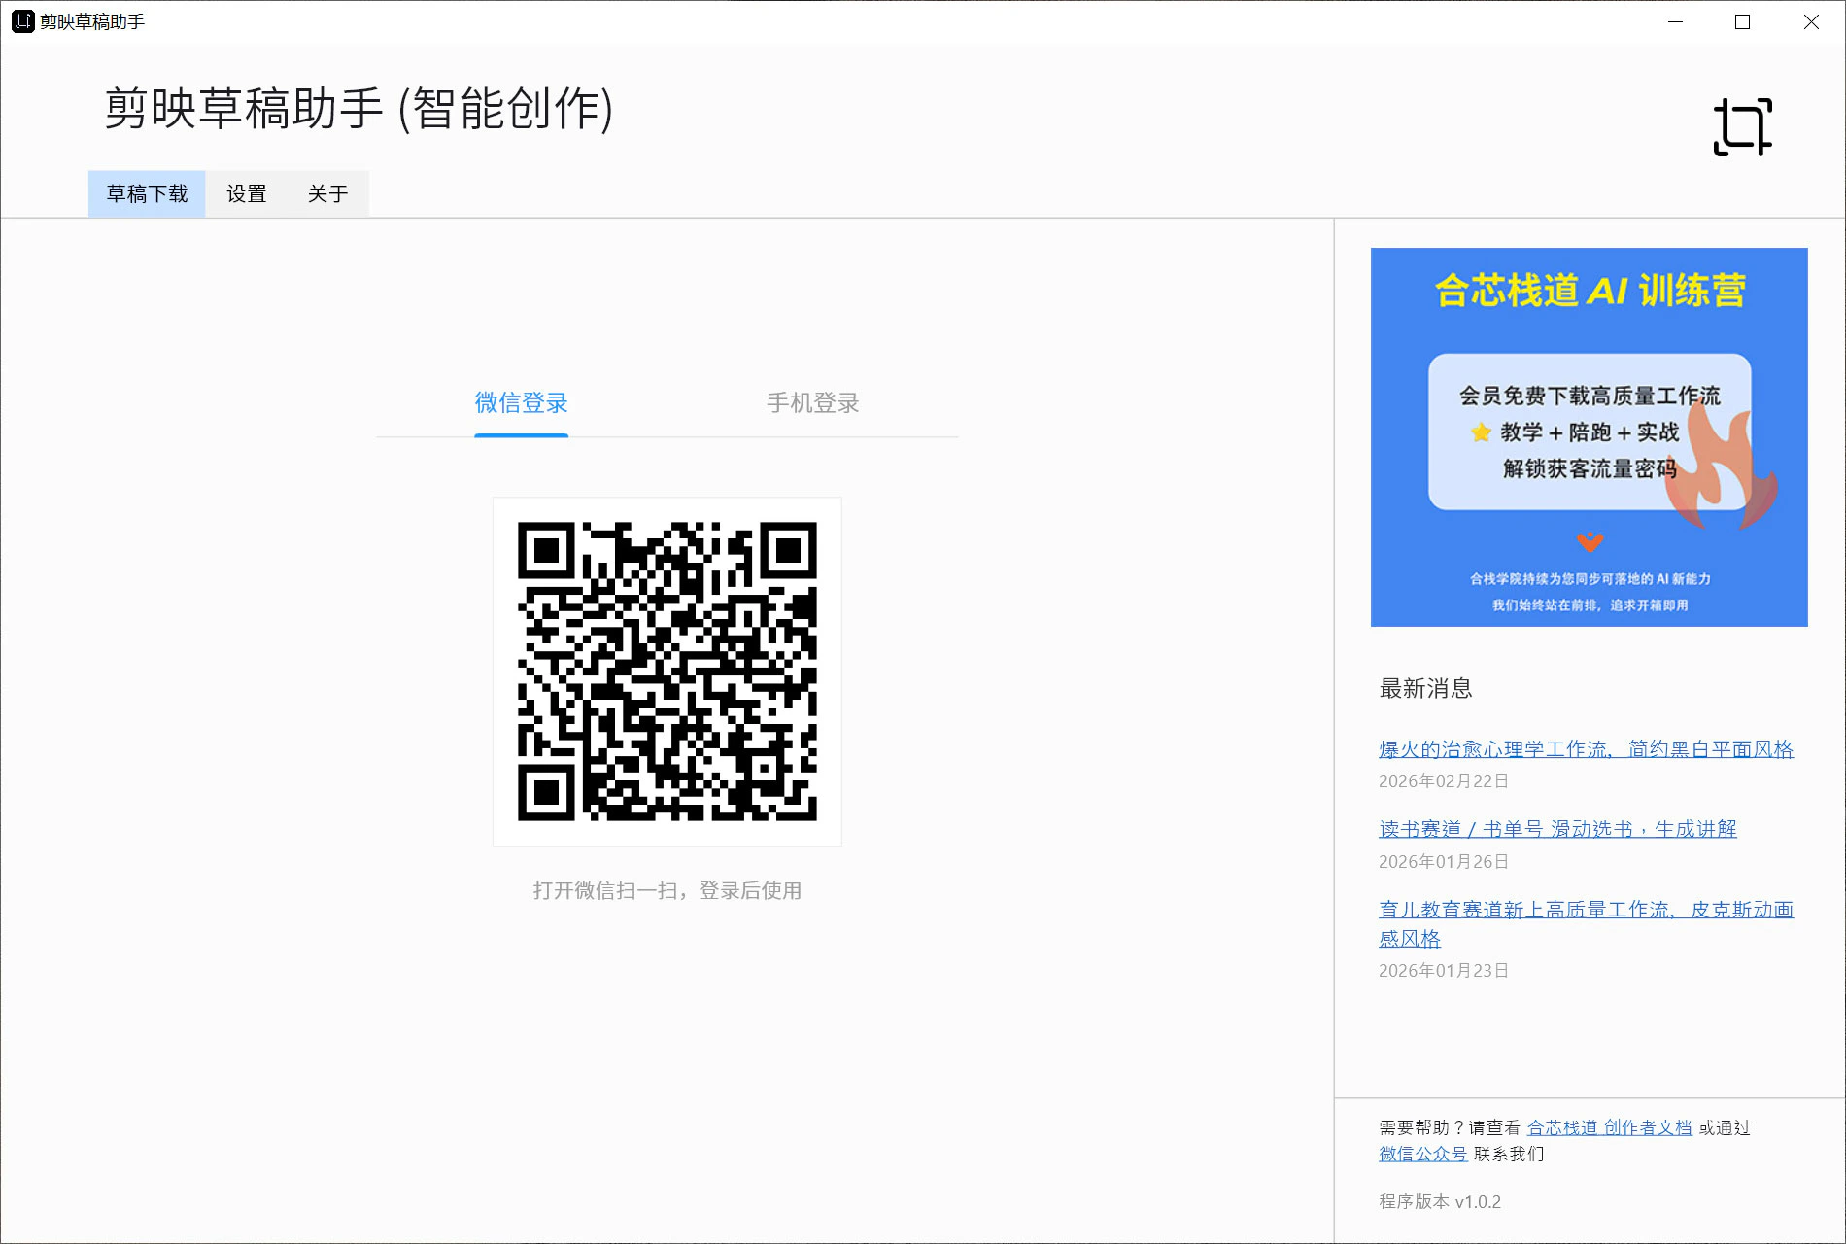
Task: Open news link 育儿教育赛道新上高质量工作流
Action: (x=1586, y=923)
